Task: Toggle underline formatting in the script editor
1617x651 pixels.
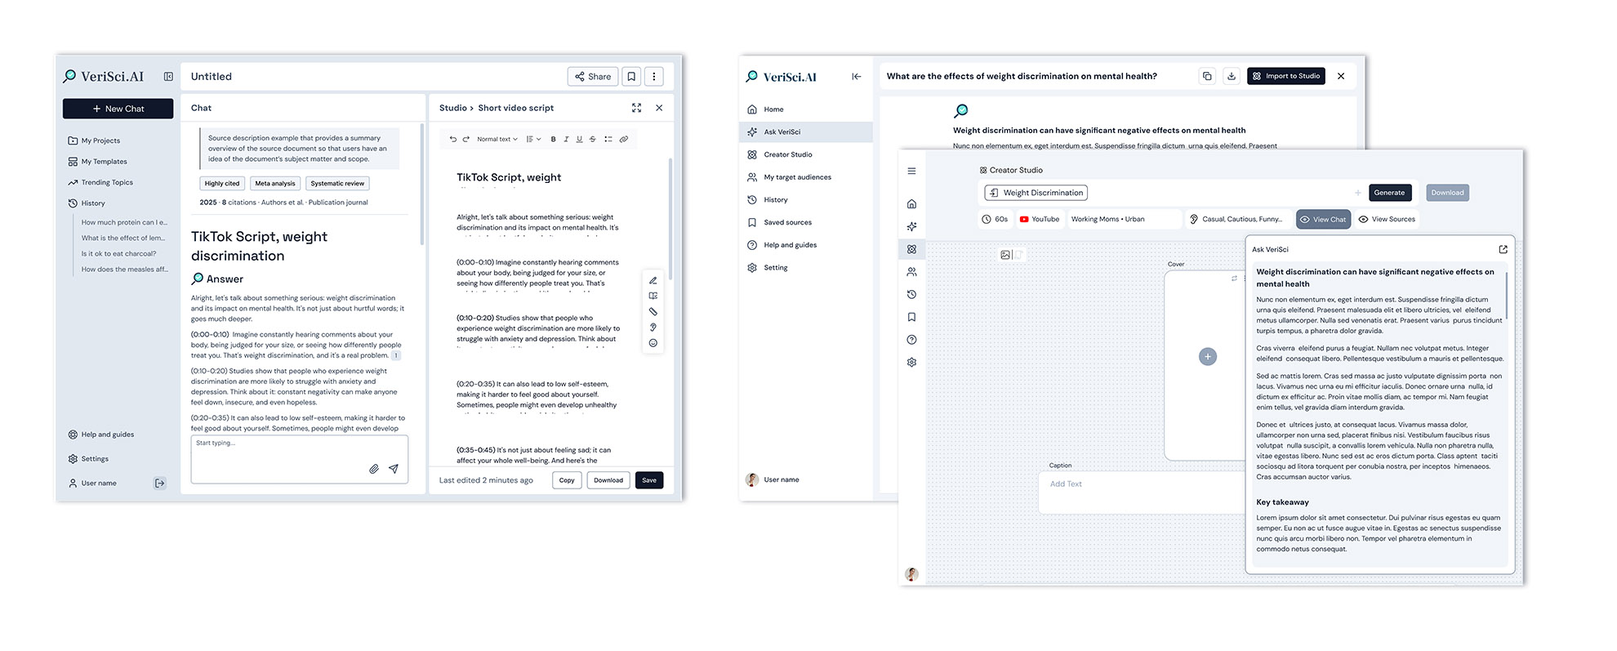Action: [x=579, y=140]
